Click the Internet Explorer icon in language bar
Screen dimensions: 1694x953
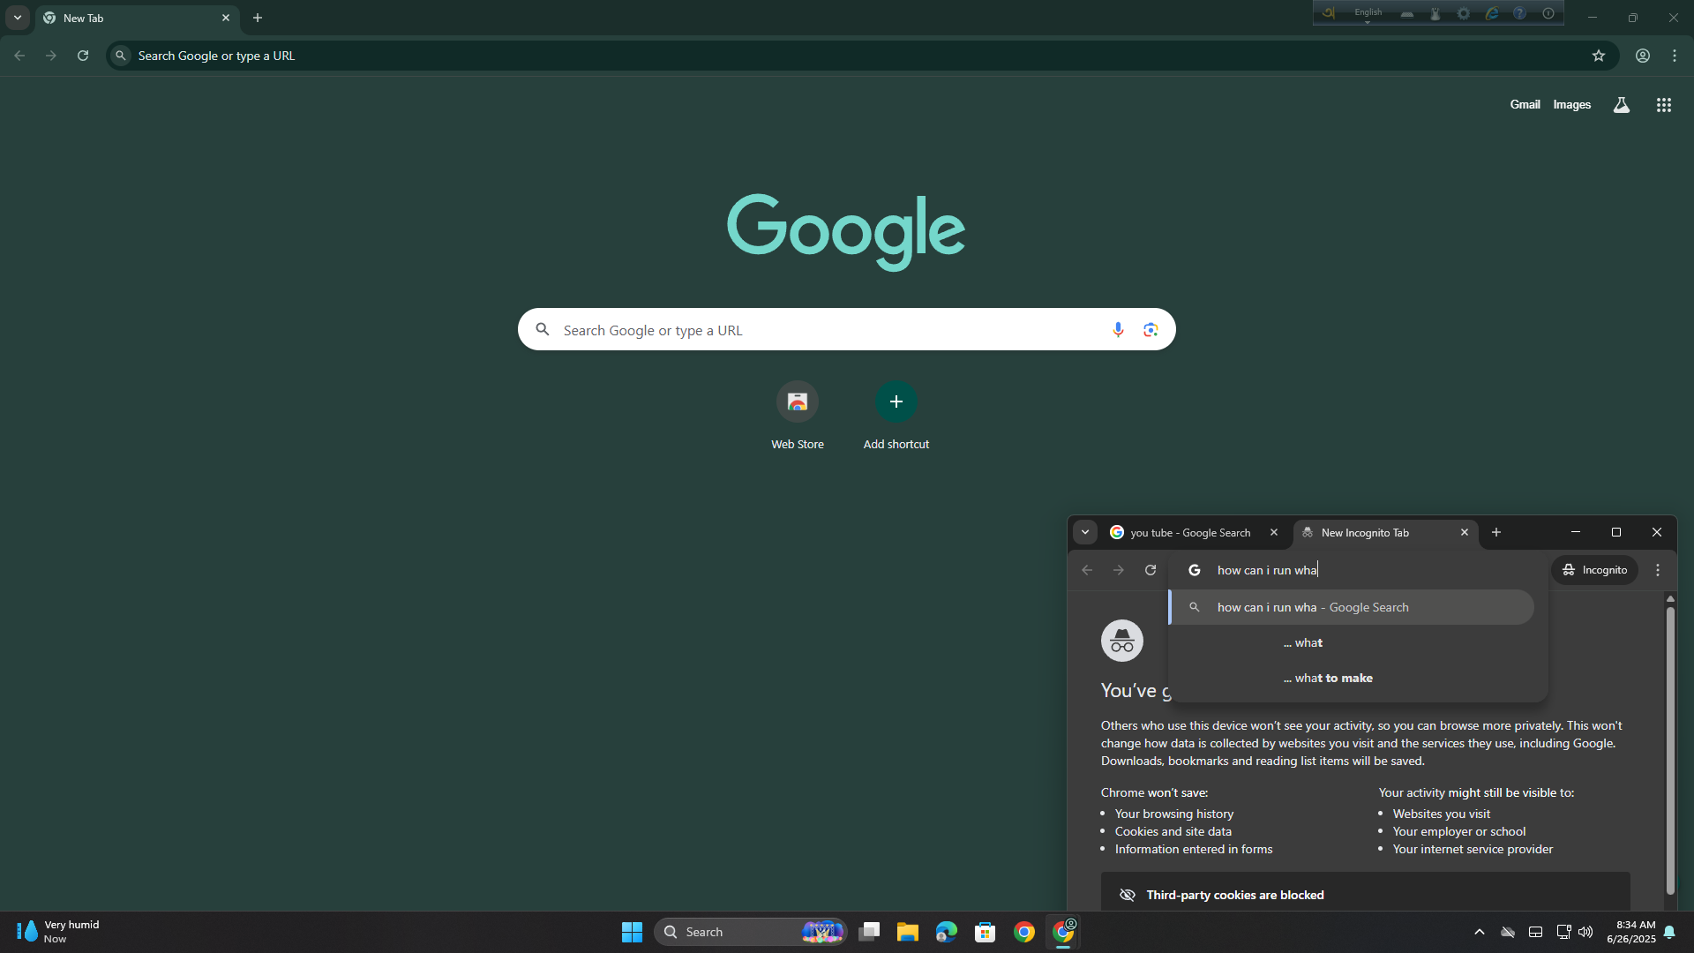pos(1492,13)
